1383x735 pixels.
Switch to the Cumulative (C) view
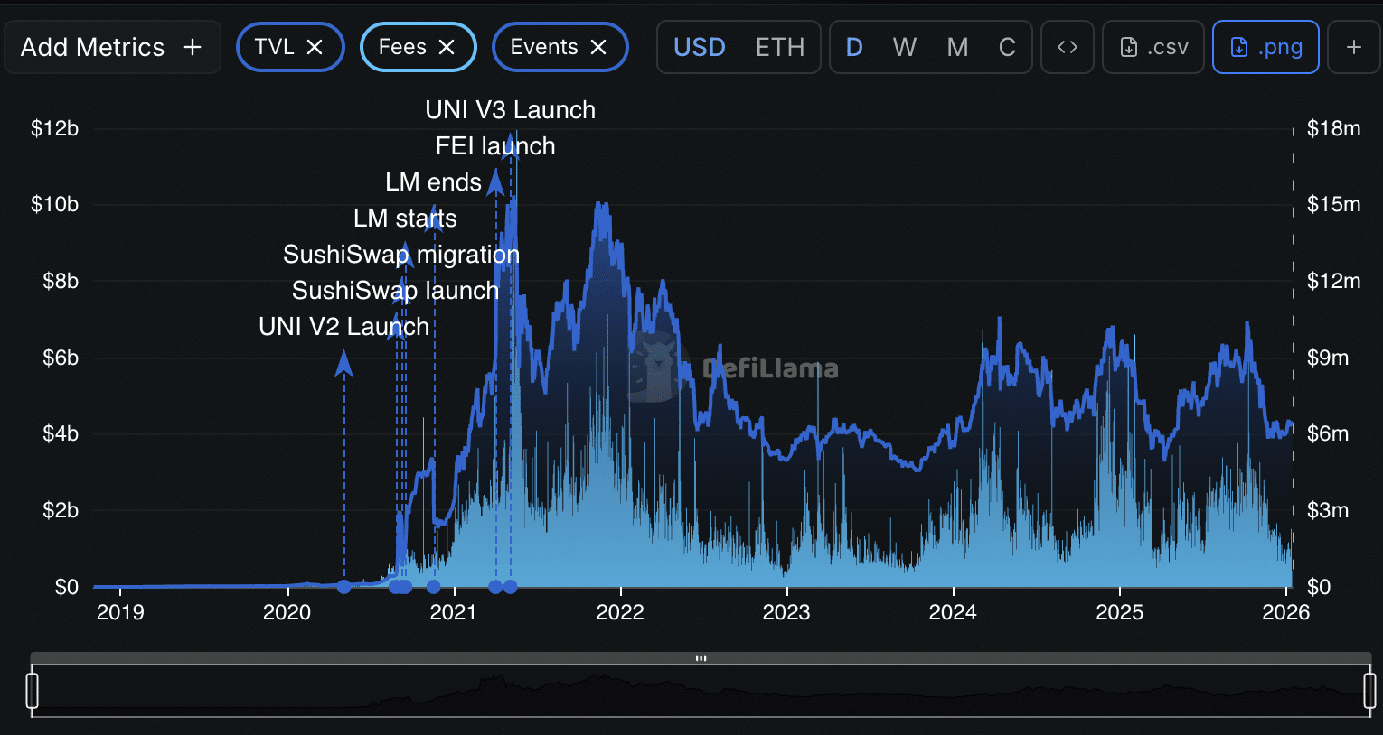1007,47
